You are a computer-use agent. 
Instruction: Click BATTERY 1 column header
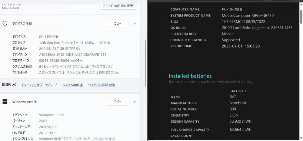click(x=238, y=91)
